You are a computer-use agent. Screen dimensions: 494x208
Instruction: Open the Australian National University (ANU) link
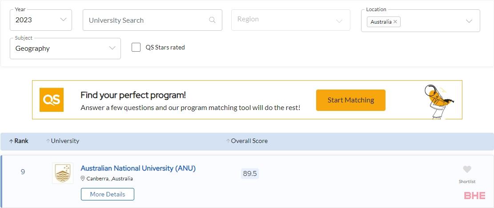pos(138,168)
